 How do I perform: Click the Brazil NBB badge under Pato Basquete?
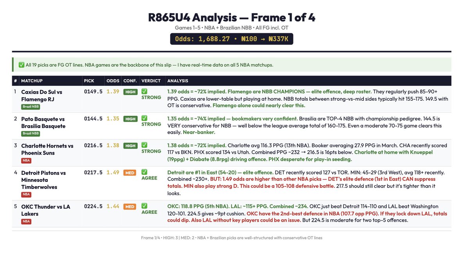click(x=30, y=133)
